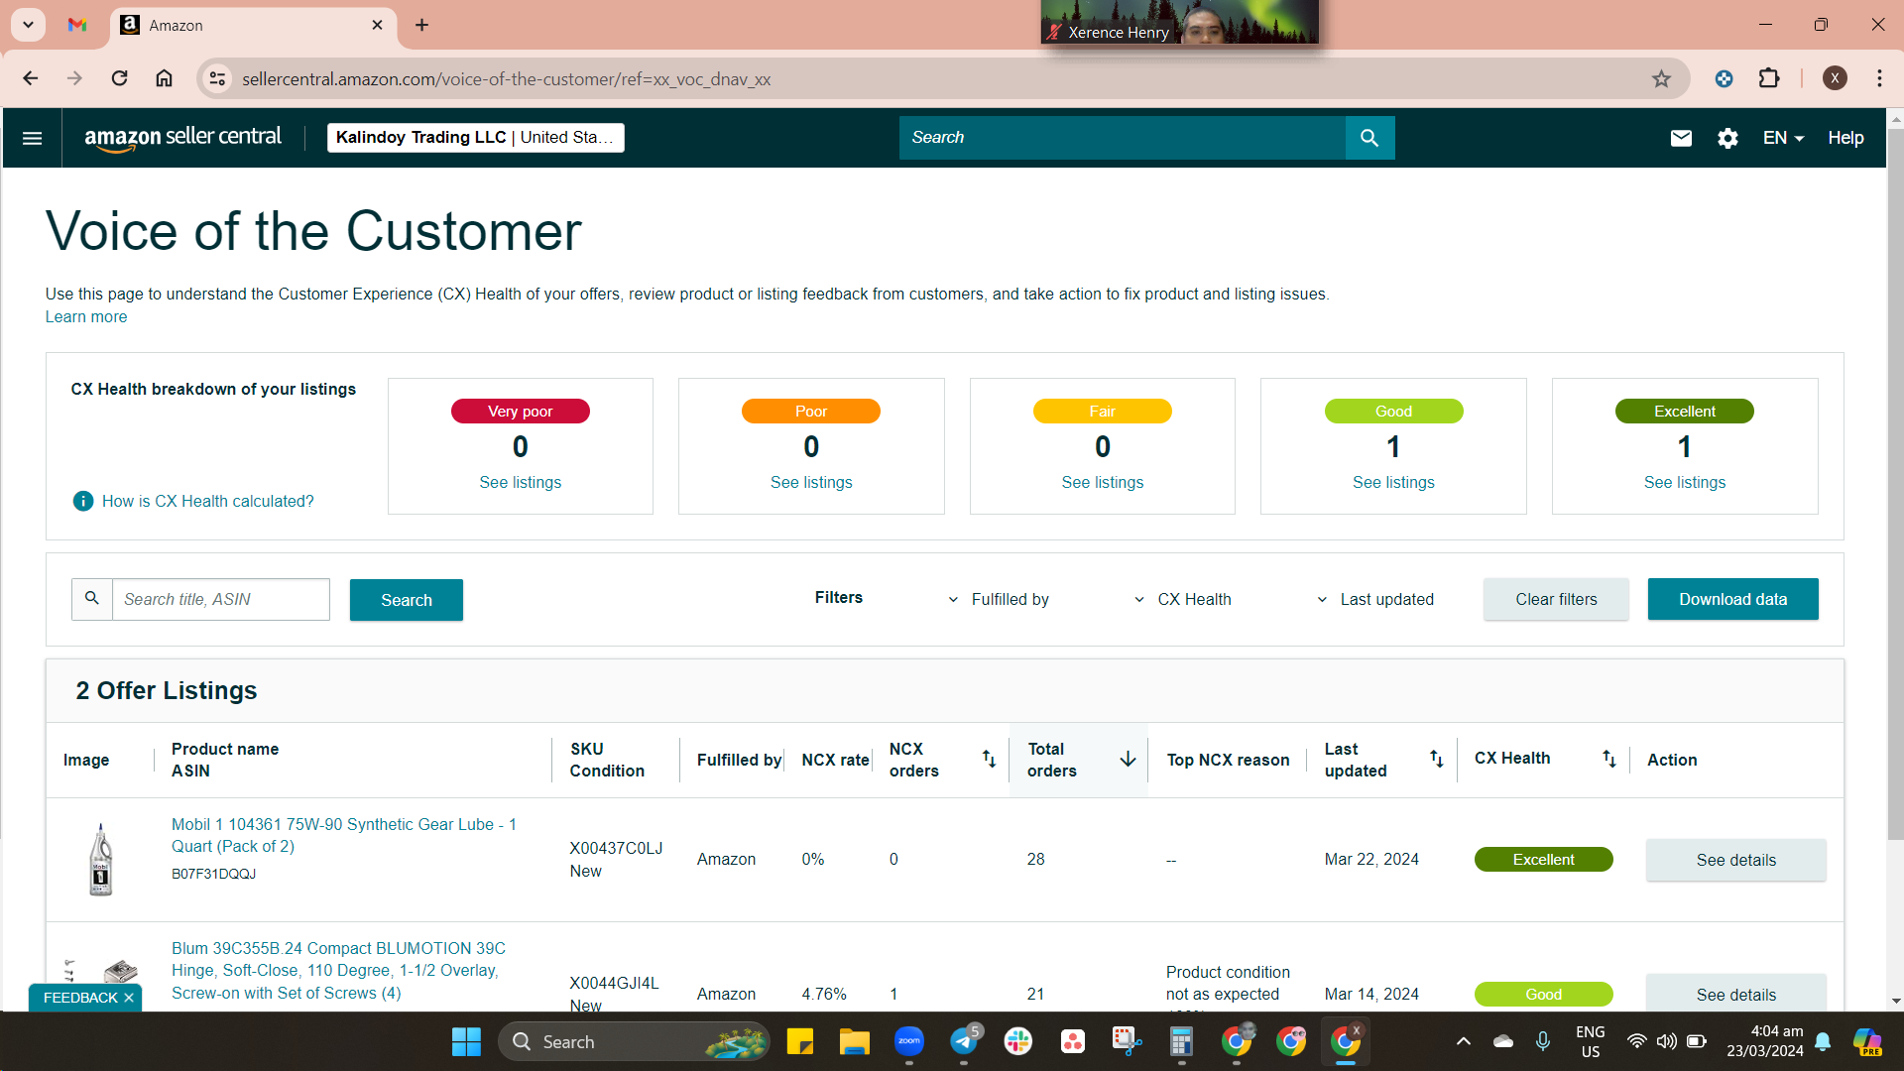Open the Learn more link

point(86,317)
